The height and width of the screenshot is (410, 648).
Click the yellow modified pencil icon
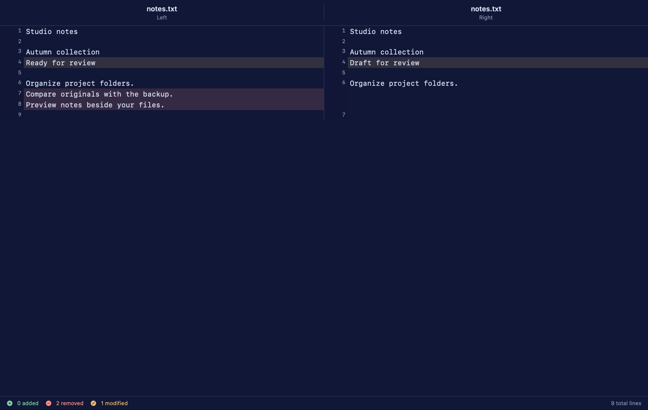(93, 403)
